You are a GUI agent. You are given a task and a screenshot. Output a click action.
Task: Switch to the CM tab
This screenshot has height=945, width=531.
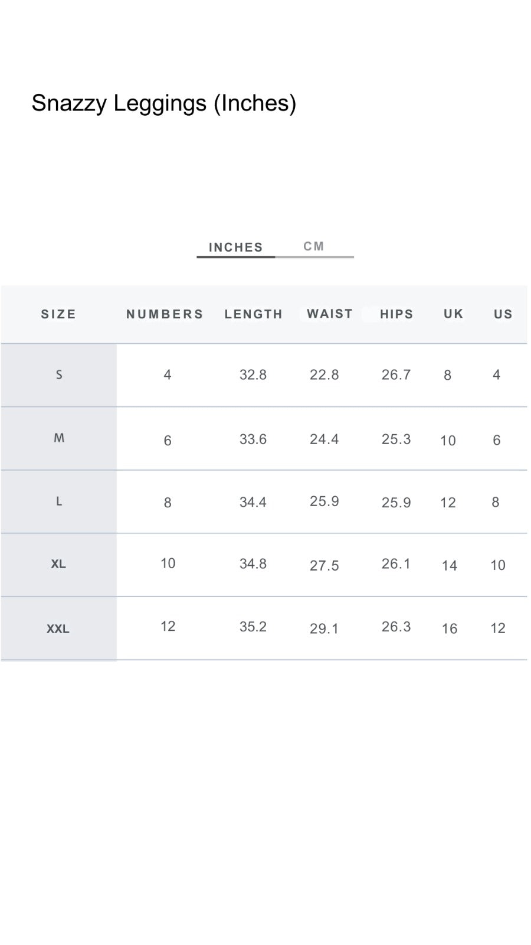314,246
